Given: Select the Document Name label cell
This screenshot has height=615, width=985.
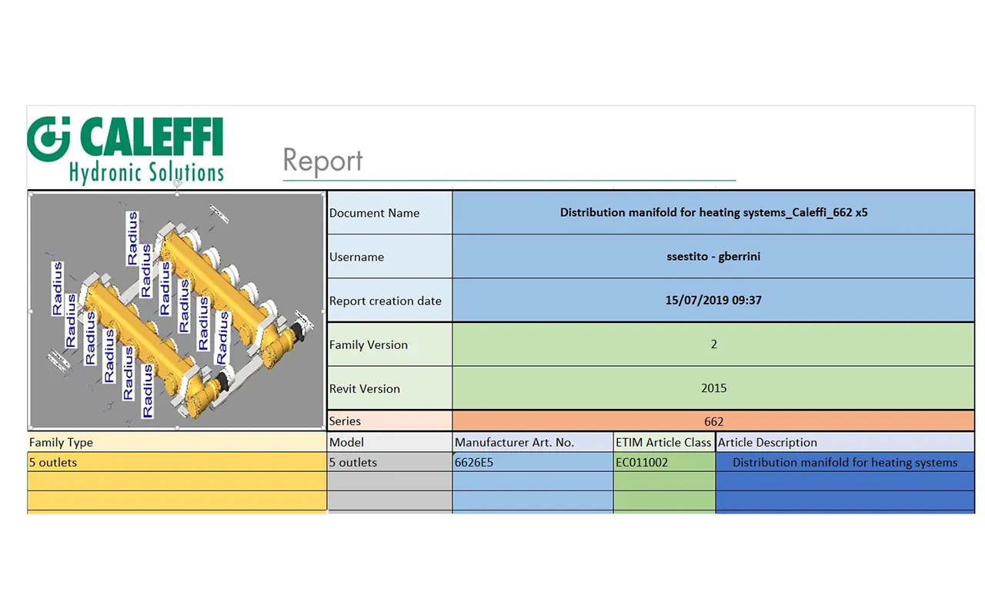Looking at the screenshot, I should (390, 213).
